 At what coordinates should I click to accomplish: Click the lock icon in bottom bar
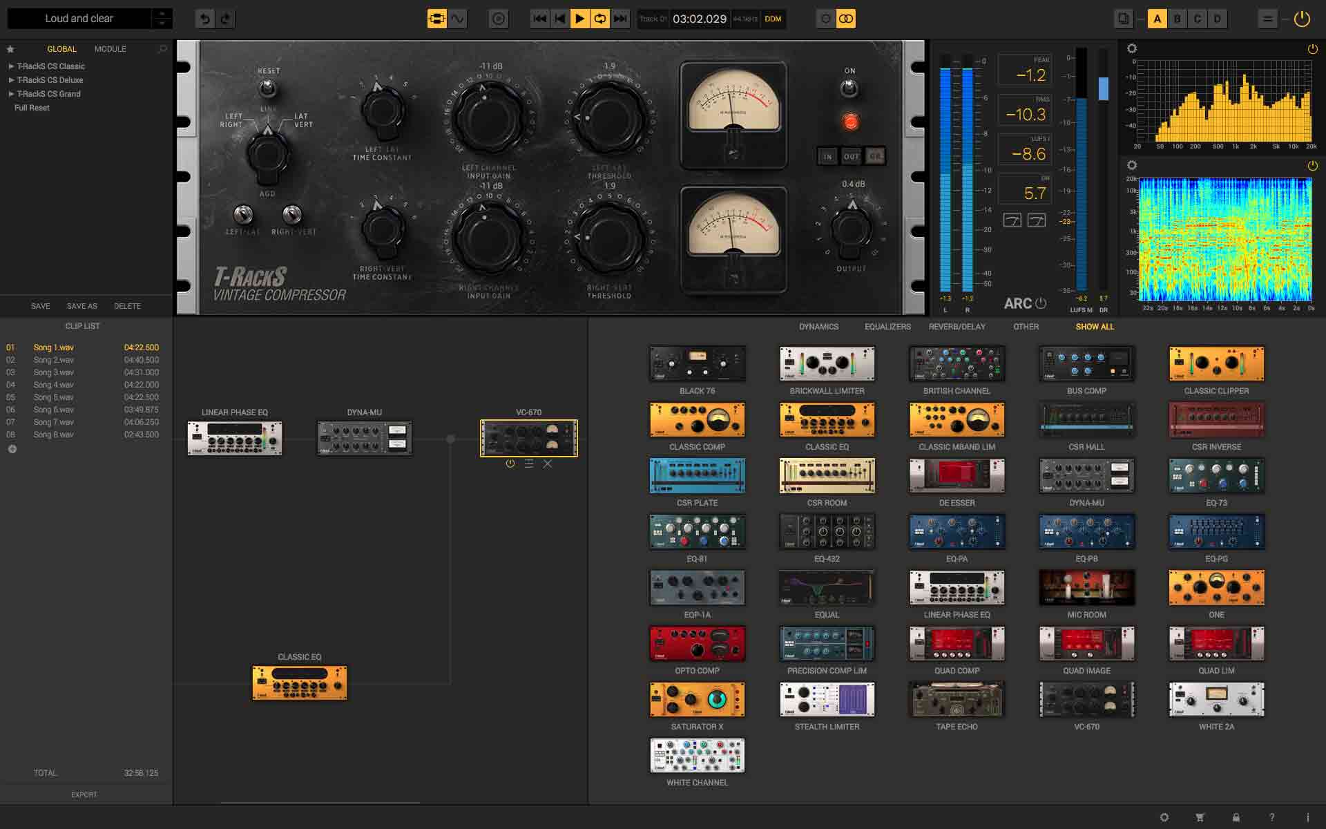click(x=1236, y=817)
